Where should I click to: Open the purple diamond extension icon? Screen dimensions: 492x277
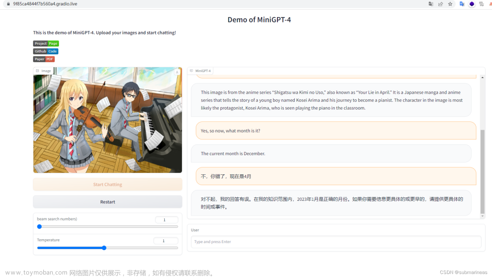(x=472, y=4)
